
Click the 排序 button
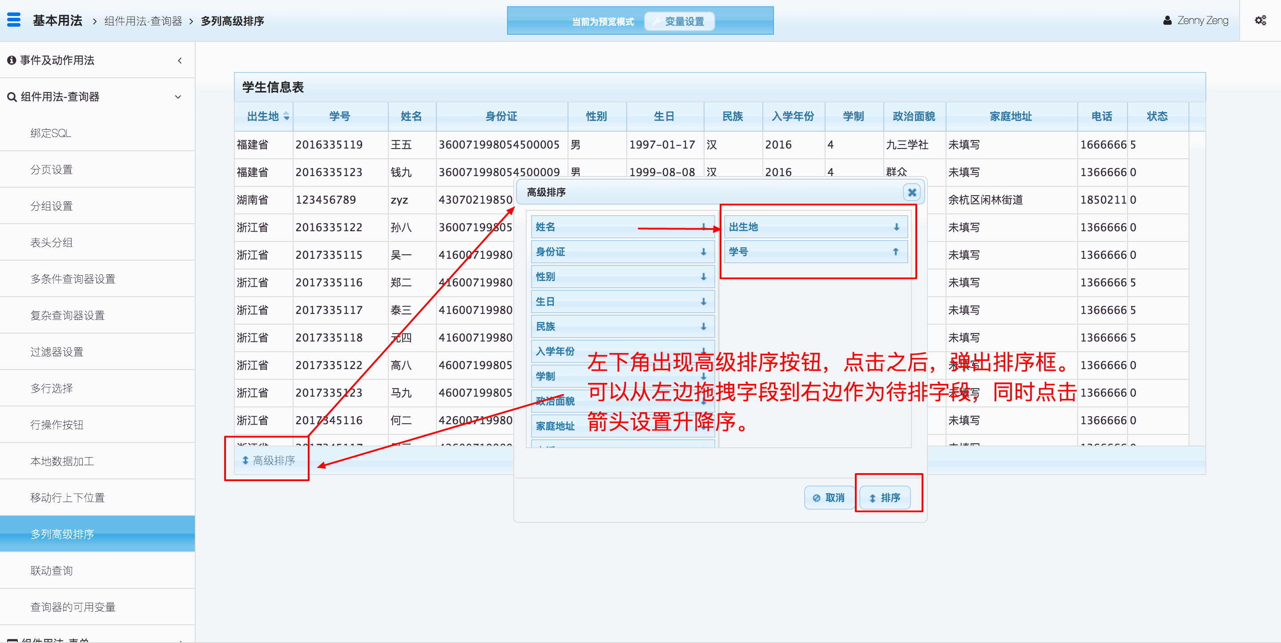(x=884, y=497)
